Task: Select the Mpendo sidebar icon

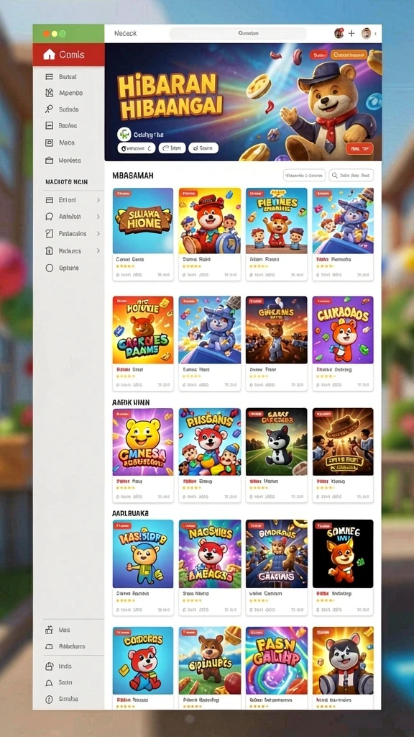Action: (49, 93)
